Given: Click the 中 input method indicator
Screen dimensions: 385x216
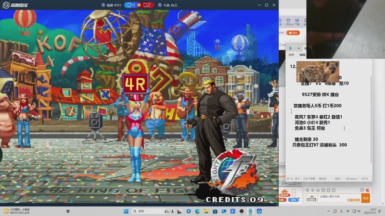Looking at the screenshot, I should point(347,211).
